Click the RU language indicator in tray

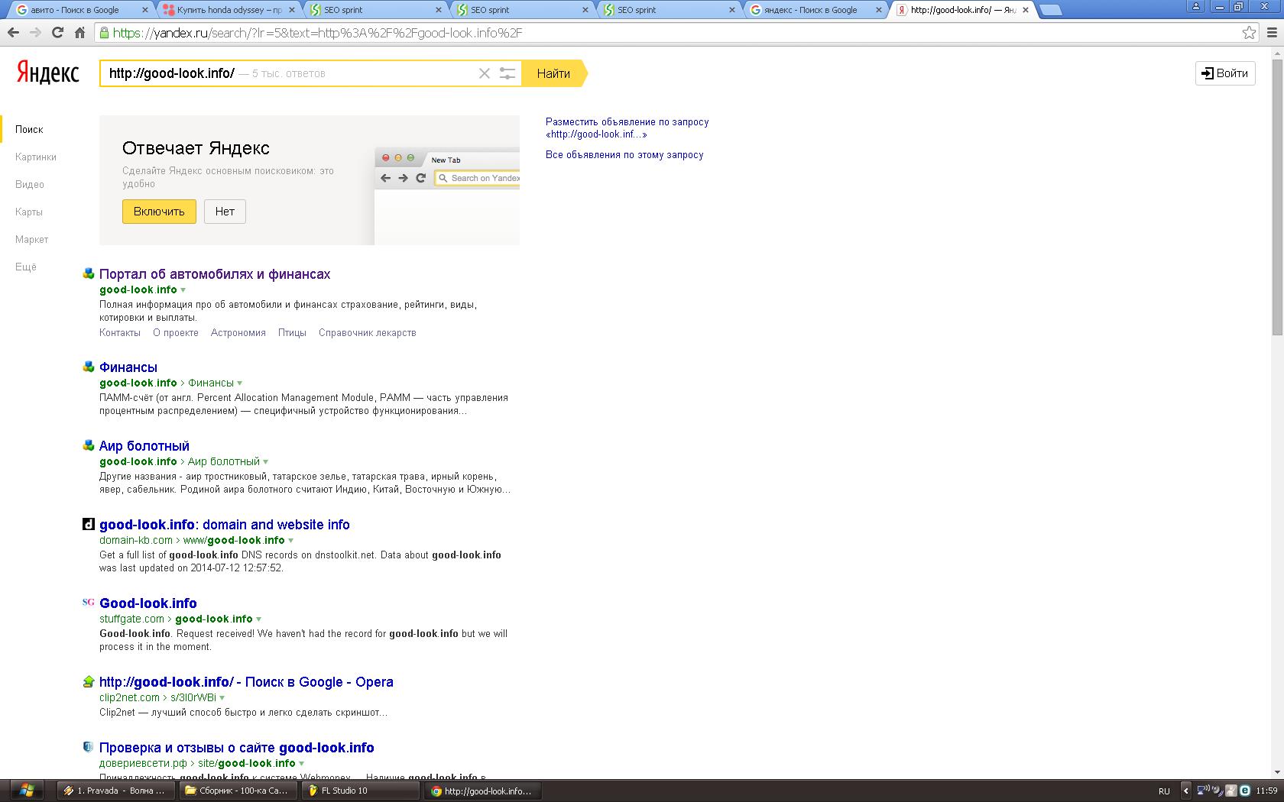coord(1164,791)
